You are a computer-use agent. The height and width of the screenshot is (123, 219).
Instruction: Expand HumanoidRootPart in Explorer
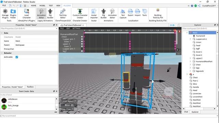click(x=190, y=61)
